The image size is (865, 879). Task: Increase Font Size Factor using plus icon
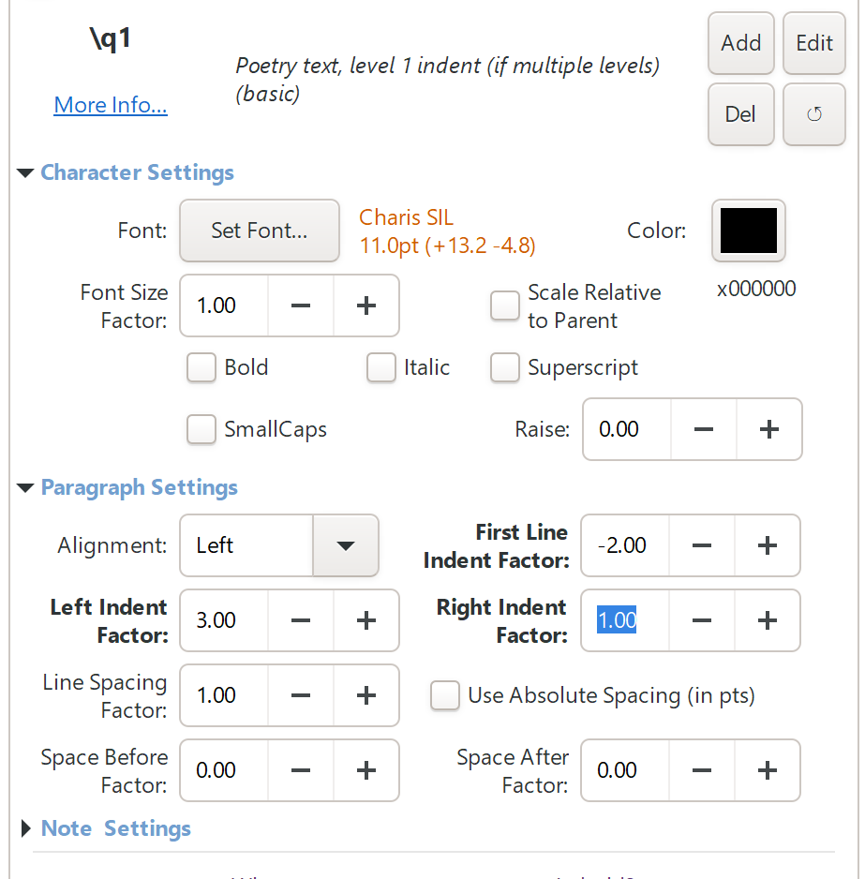(365, 305)
